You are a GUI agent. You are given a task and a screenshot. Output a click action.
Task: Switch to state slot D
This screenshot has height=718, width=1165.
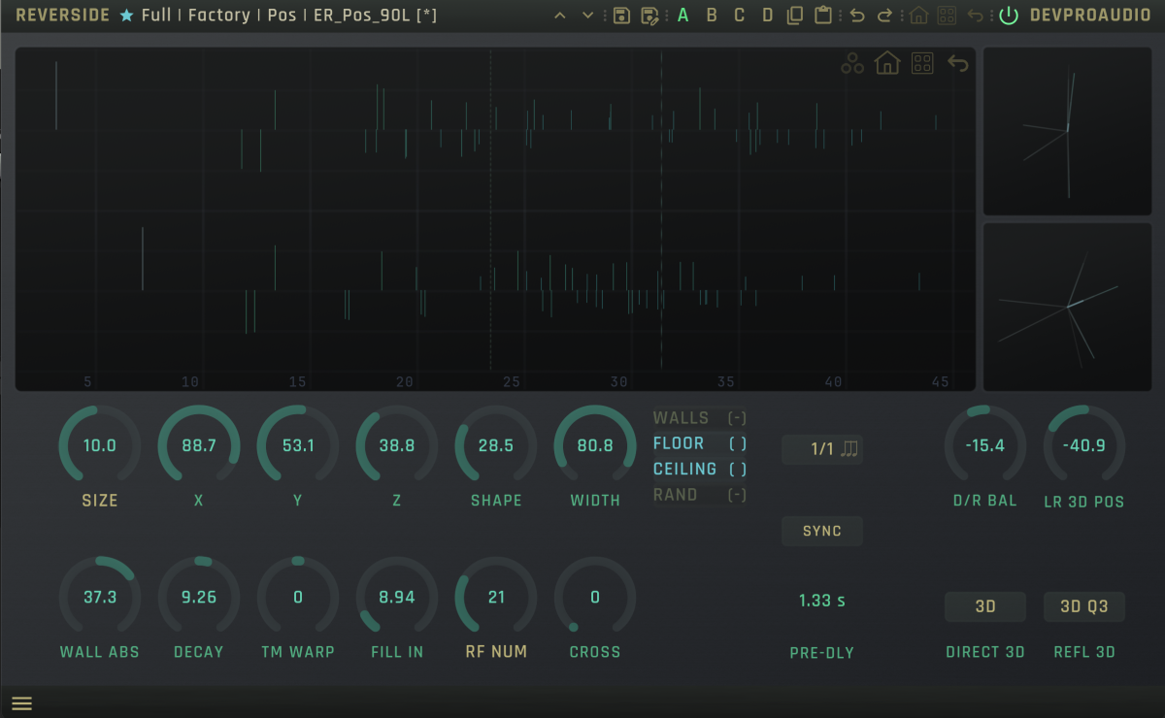(x=768, y=16)
